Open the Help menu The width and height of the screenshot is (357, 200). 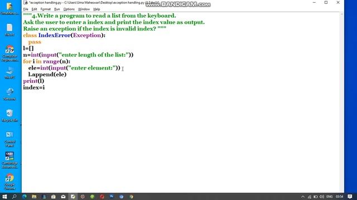coord(97,9)
